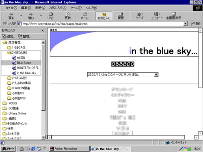Close the Favorites side panel
Screen dimensions: 203x152
coord(43,30)
